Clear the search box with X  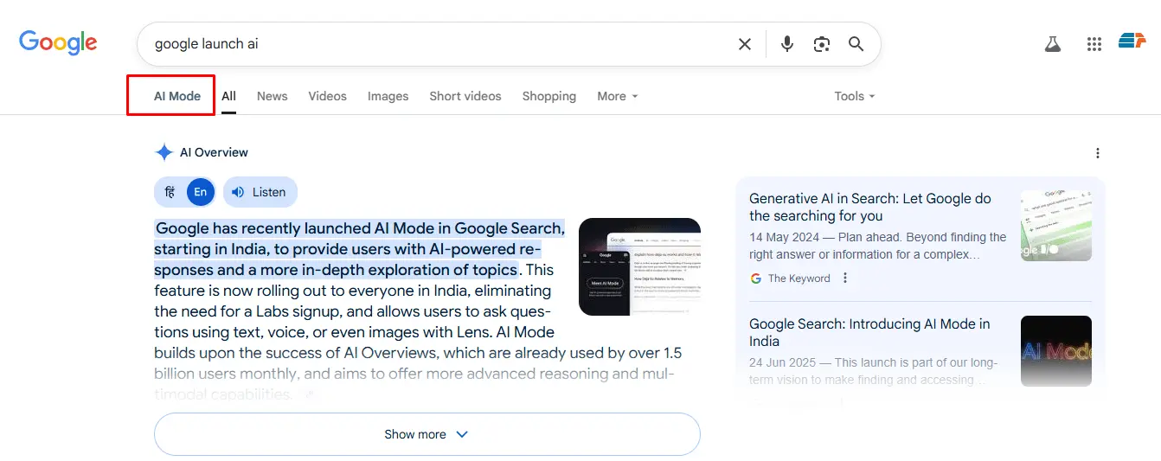[744, 44]
